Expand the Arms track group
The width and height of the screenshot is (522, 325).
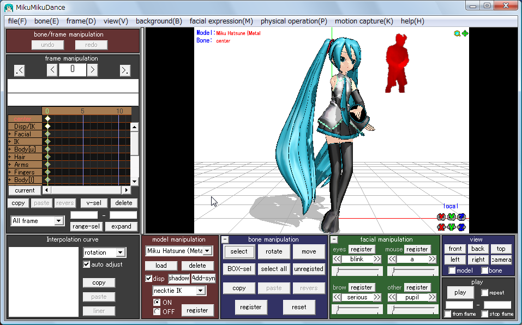[10, 165]
